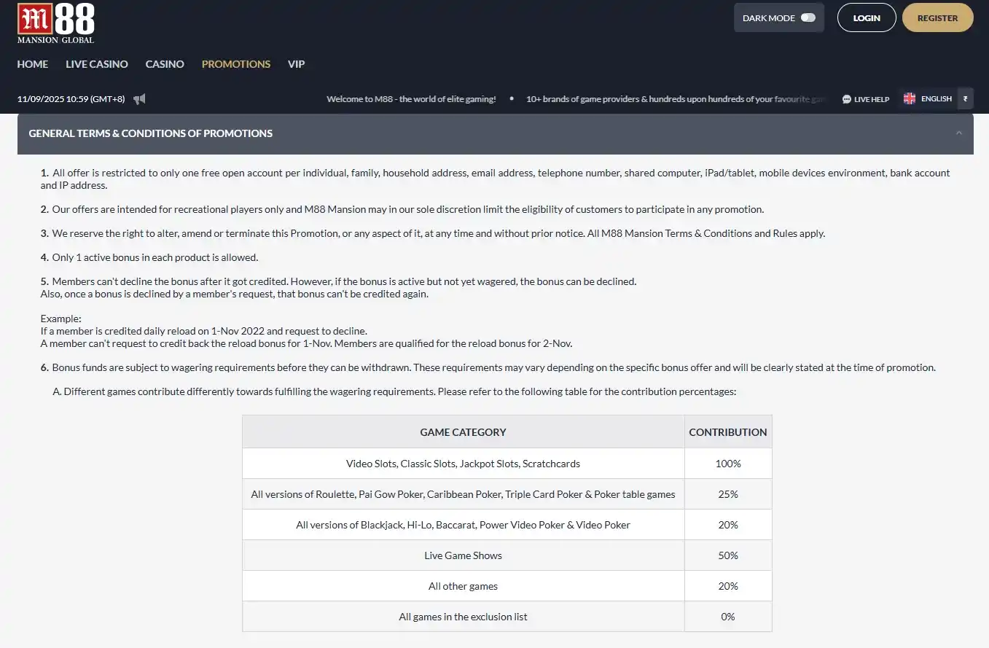Click the UK flag language icon

click(910, 98)
